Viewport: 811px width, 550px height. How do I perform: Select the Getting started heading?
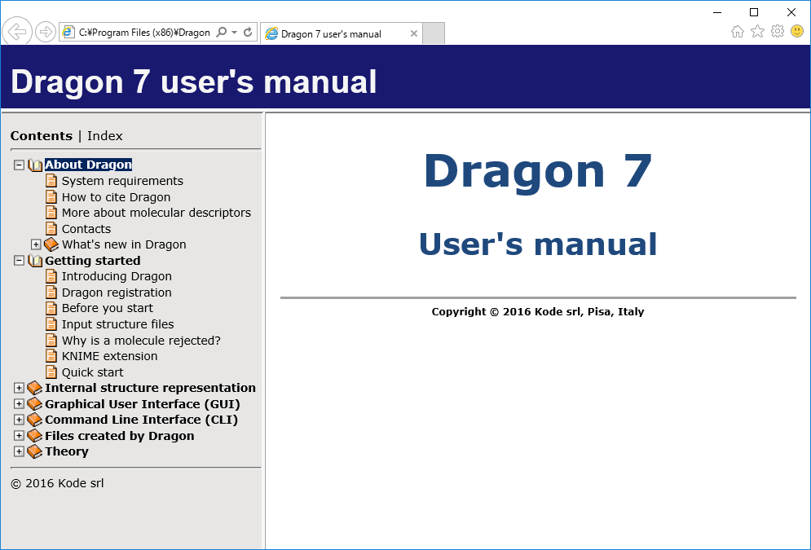[x=93, y=261]
